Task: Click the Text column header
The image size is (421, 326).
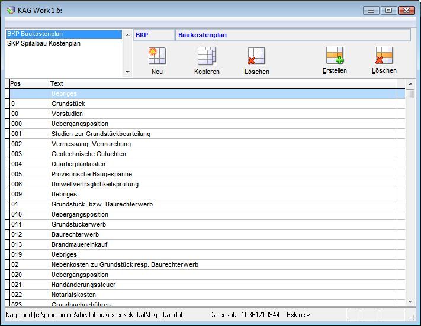Action: point(223,83)
